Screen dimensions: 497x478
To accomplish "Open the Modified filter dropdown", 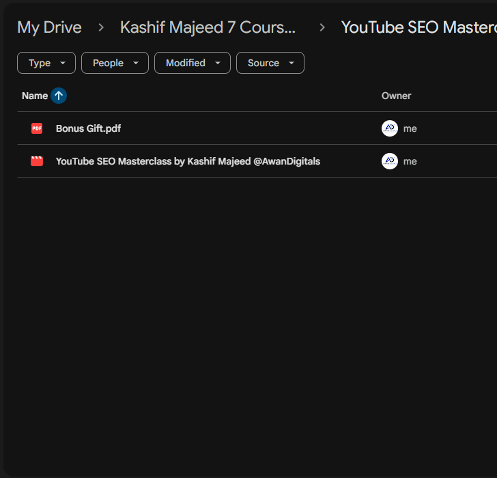I will [x=193, y=63].
